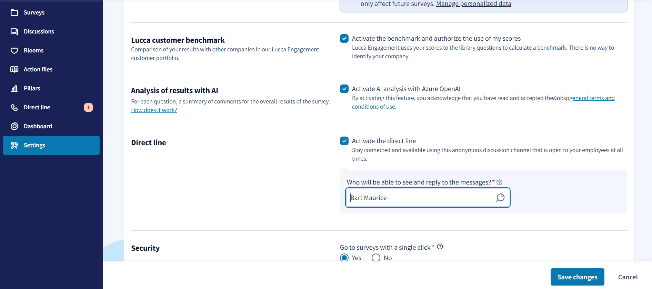The width and height of the screenshot is (652, 289).
Task: Open Action files section
Action: [51, 69]
